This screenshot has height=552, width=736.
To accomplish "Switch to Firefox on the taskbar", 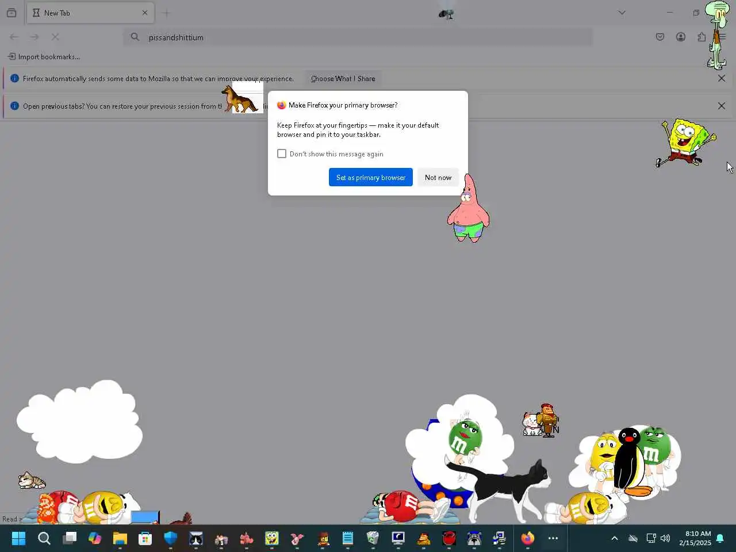I will click(x=528, y=538).
